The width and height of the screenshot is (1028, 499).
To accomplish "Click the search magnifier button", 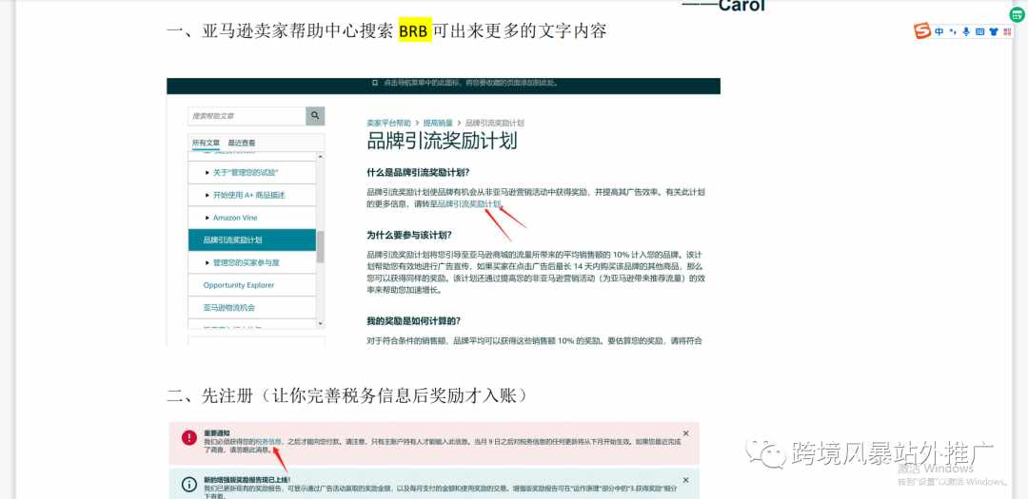I will pos(315,116).
